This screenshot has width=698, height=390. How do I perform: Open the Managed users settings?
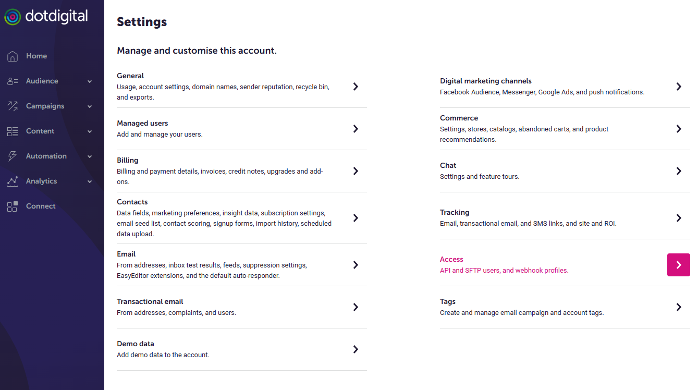242,129
